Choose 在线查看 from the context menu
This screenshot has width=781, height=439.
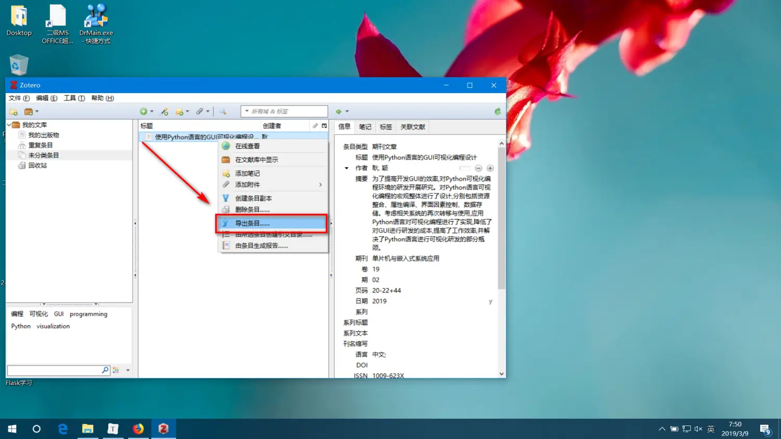coord(273,146)
